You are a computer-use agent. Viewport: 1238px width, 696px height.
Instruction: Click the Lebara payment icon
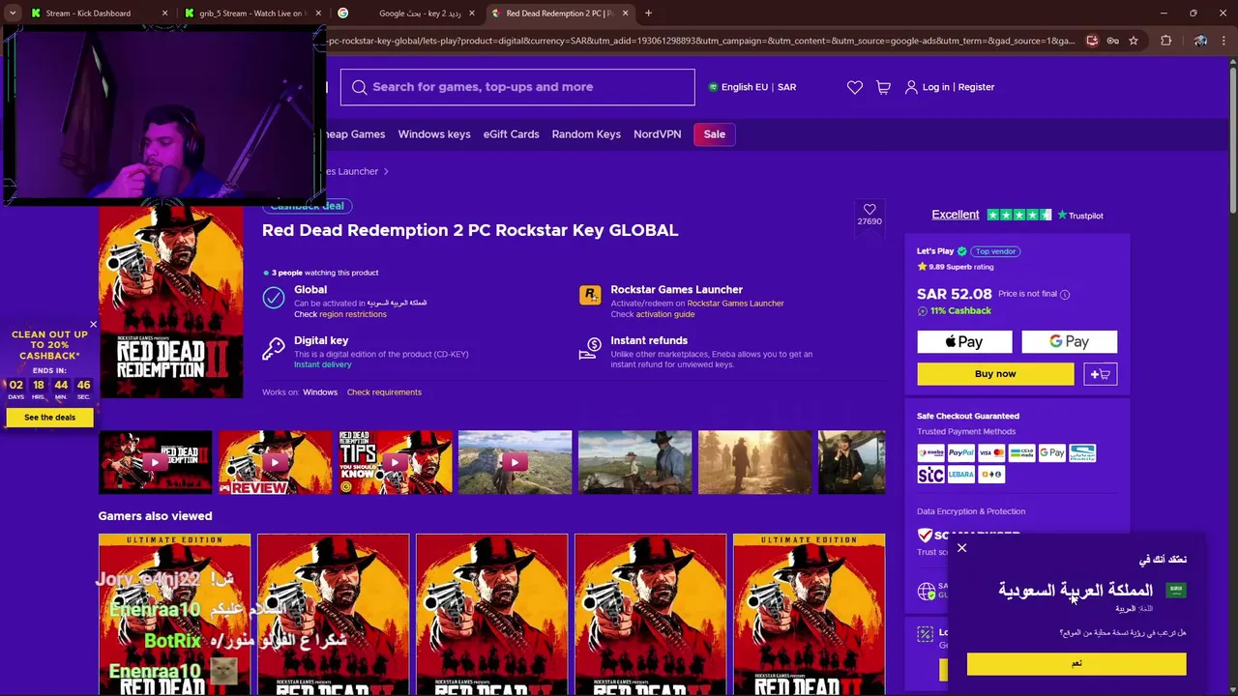[x=960, y=475]
